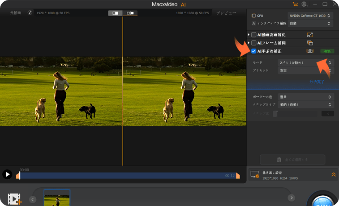Click the 1920*1080 H264 50FPS output text
339x206 pixels.
(280, 178)
